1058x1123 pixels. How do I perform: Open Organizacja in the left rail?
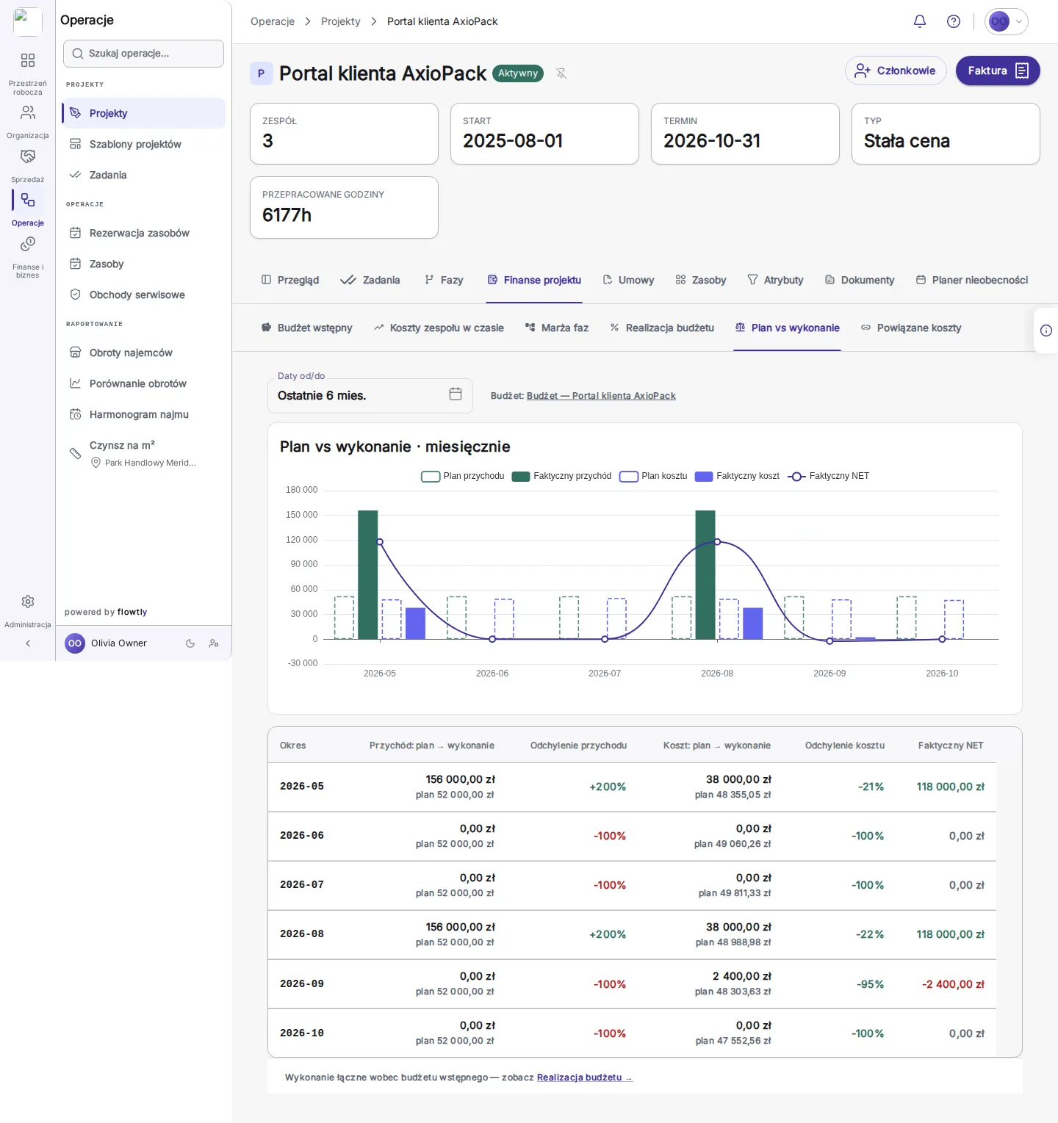point(28,121)
